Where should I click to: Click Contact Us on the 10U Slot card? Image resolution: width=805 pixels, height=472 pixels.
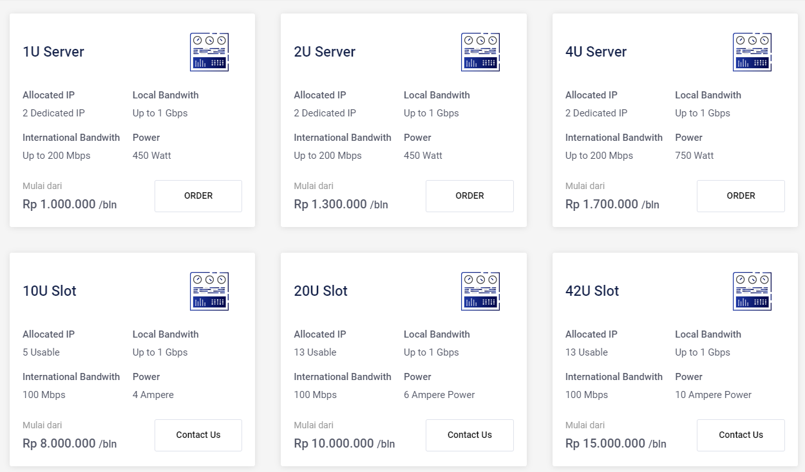[198, 435]
